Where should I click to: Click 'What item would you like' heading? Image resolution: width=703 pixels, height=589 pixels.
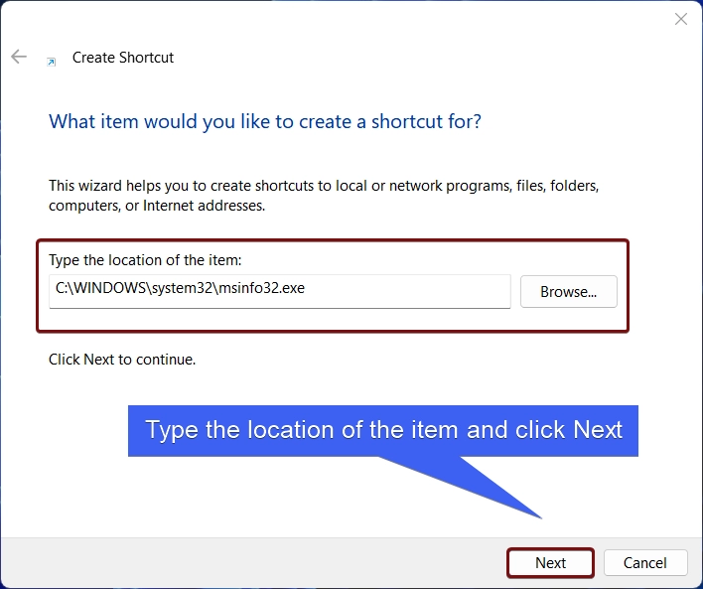(265, 121)
